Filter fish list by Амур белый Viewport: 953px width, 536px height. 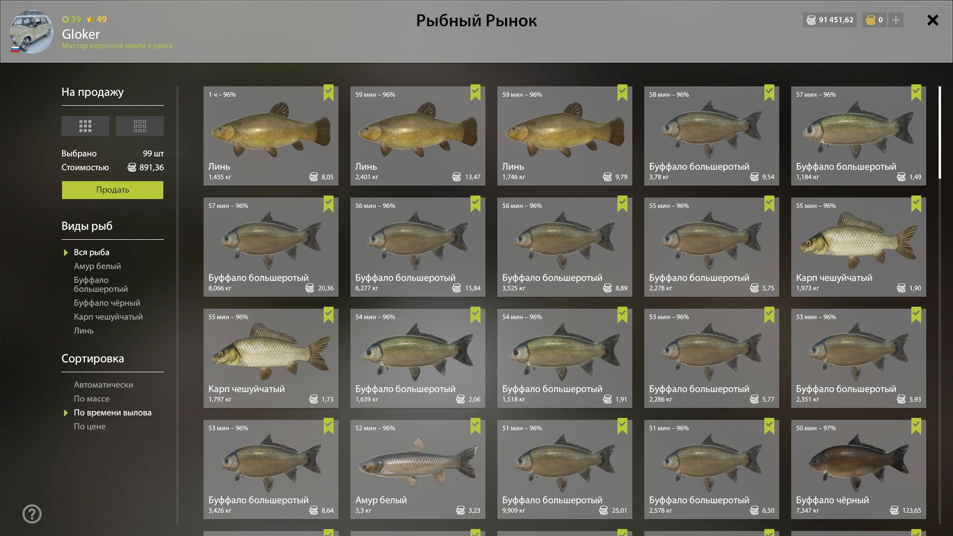pos(97,266)
